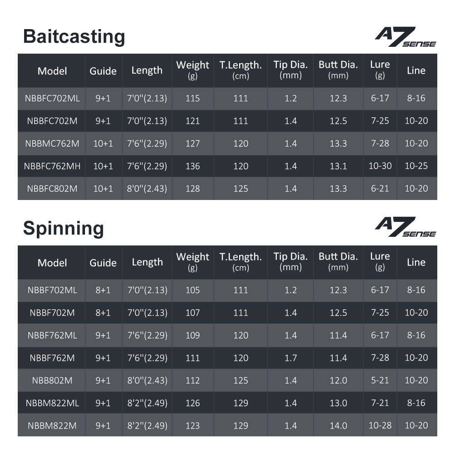Click the 136 weight value for NBBFC762MH
The image size is (455, 455).
pos(193,166)
